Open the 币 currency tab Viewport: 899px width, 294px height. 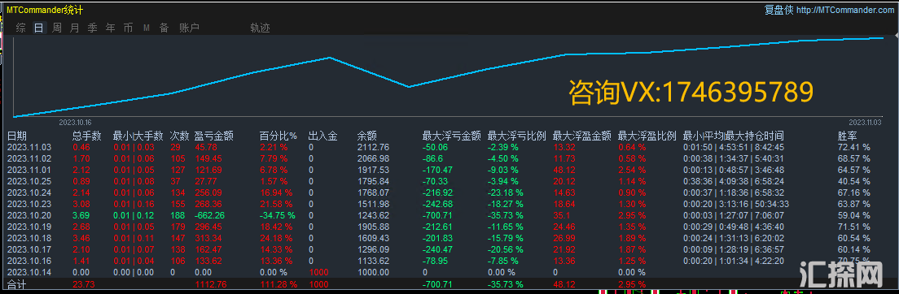[x=128, y=28]
